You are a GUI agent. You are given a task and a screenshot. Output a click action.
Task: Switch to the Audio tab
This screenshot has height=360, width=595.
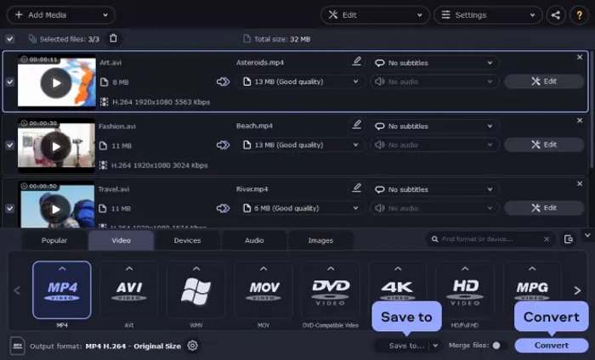254,240
